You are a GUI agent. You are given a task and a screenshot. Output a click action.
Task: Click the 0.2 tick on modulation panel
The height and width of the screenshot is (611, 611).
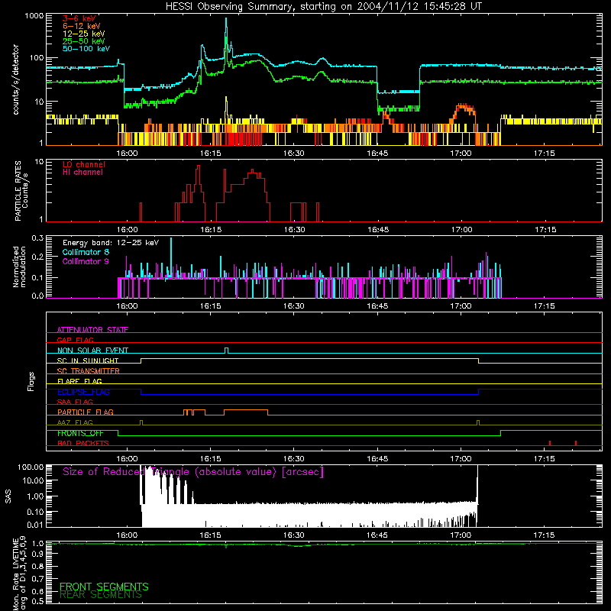point(37,257)
